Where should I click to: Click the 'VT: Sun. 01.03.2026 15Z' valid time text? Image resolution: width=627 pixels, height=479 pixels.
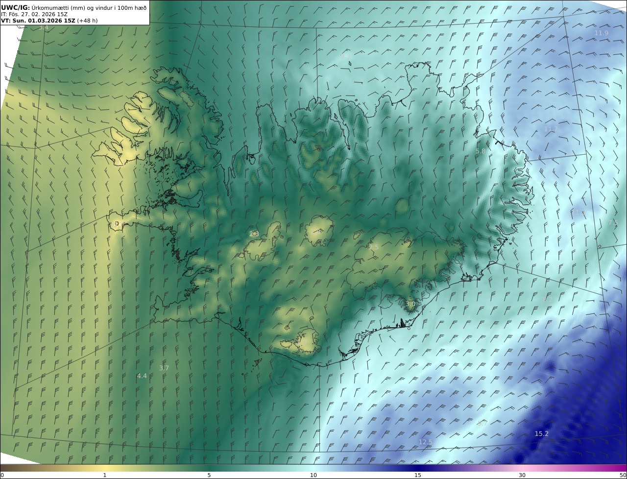(x=38, y=21)
